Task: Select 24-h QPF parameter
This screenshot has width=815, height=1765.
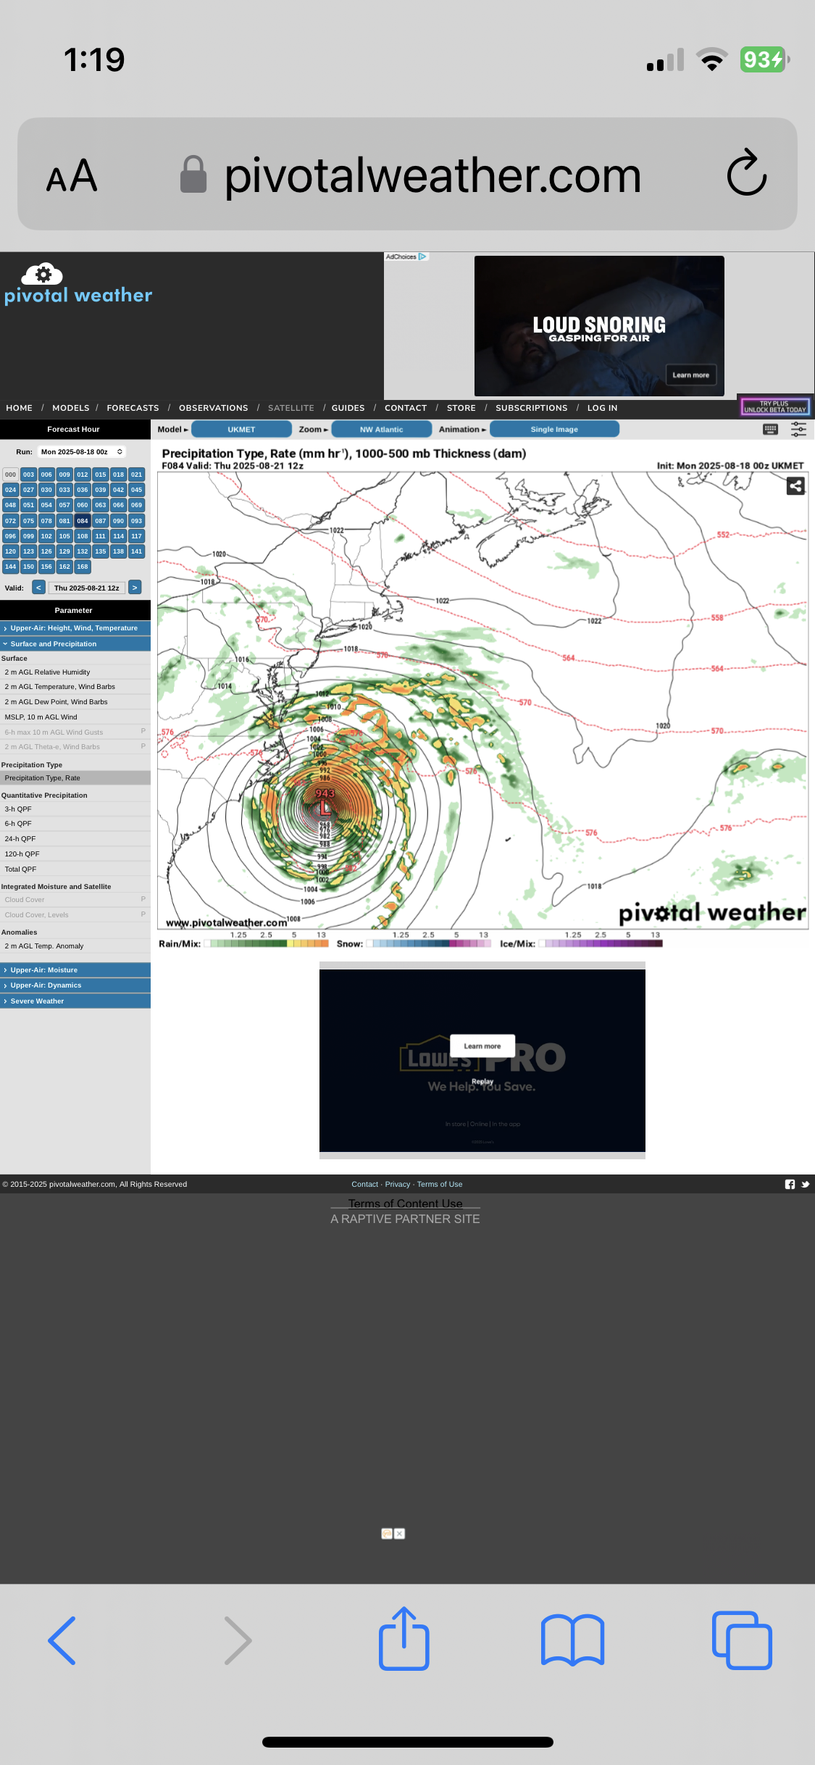Action: coord(75,838)
